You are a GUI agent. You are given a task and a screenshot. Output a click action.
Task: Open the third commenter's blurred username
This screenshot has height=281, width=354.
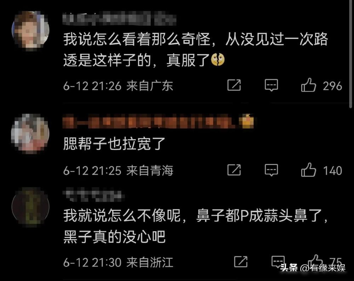click(93, 194)
